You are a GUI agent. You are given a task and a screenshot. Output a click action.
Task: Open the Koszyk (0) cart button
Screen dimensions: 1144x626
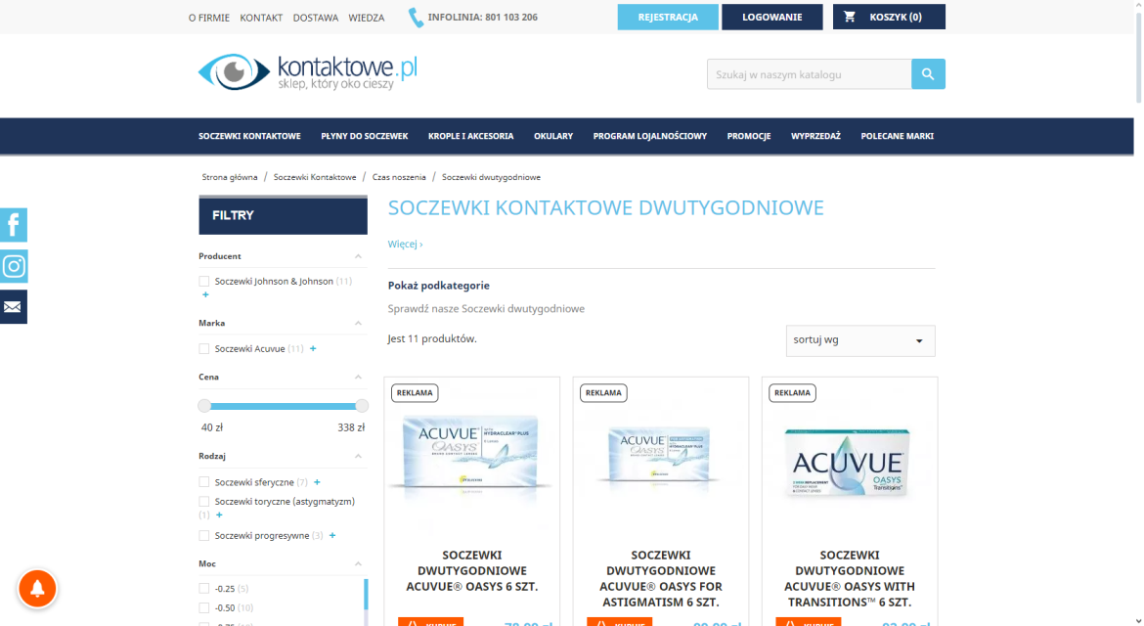click(889, 17)
